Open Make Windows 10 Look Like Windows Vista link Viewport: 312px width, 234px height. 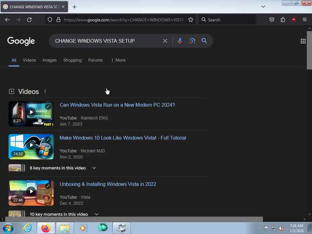click(x=123, y=138)
